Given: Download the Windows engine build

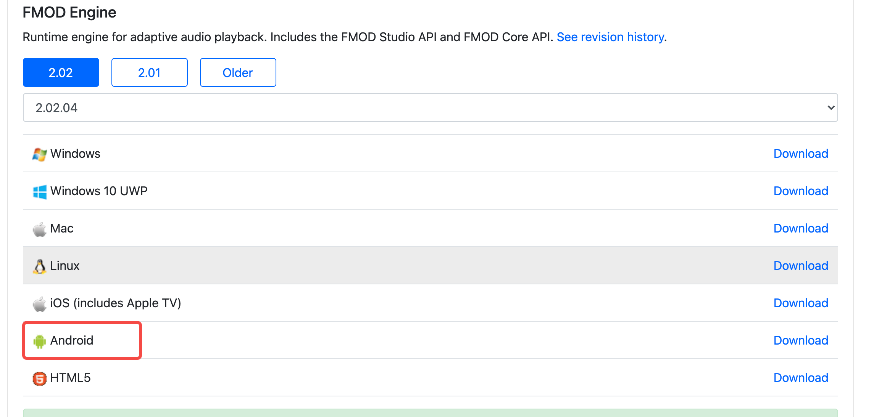Looking at the screenshot, I should coord(800,154).
